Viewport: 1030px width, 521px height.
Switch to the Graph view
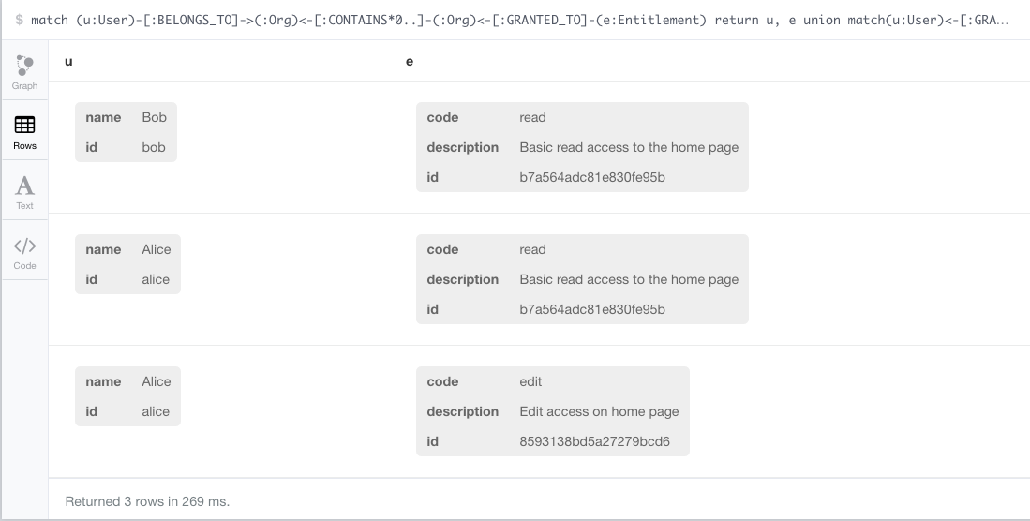[x=24, y=72]
